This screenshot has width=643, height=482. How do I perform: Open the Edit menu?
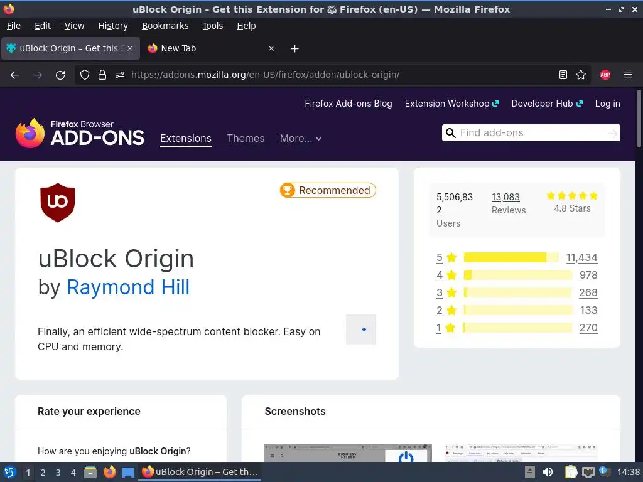43,26
